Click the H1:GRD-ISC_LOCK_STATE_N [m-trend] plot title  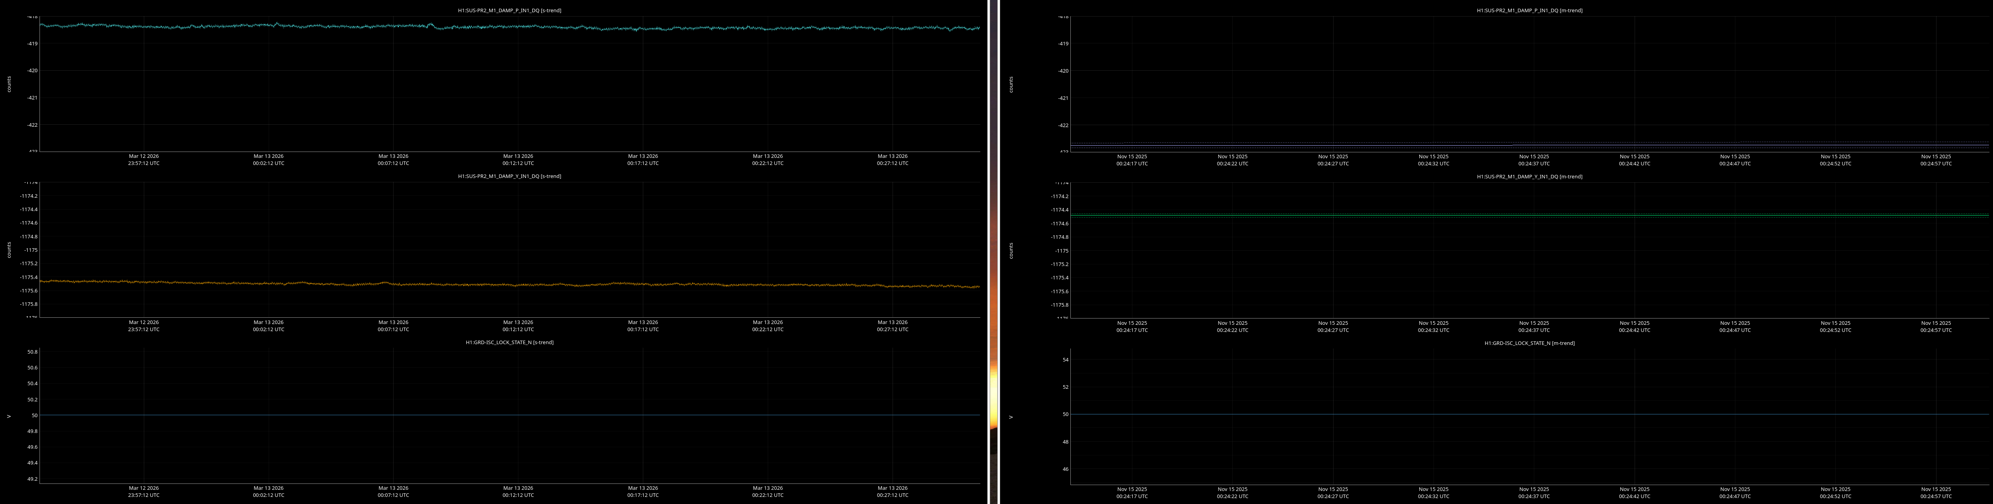(1529, 343)
